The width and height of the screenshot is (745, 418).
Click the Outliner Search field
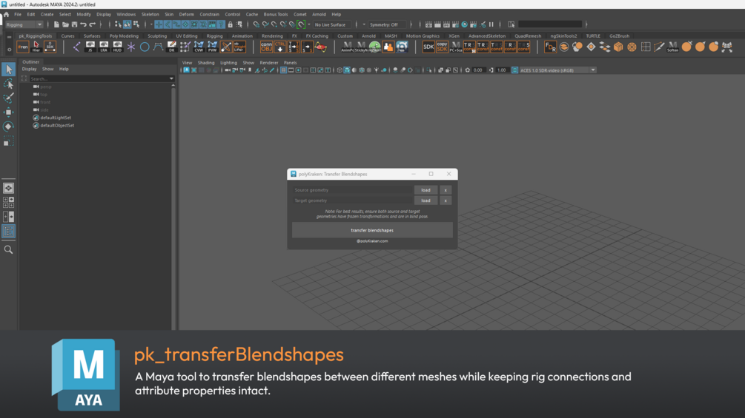(x=99, y=78)
